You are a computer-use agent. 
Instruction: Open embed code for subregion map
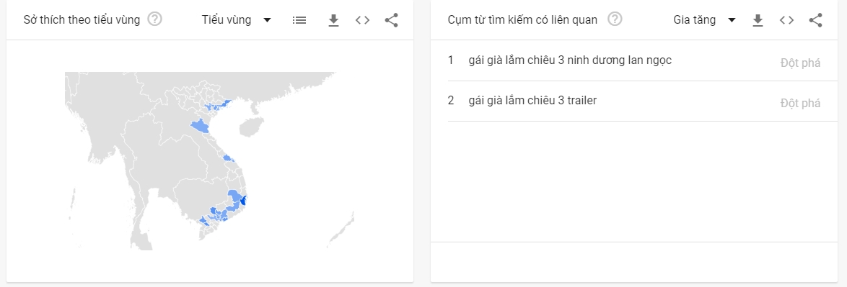pos(362,20)
